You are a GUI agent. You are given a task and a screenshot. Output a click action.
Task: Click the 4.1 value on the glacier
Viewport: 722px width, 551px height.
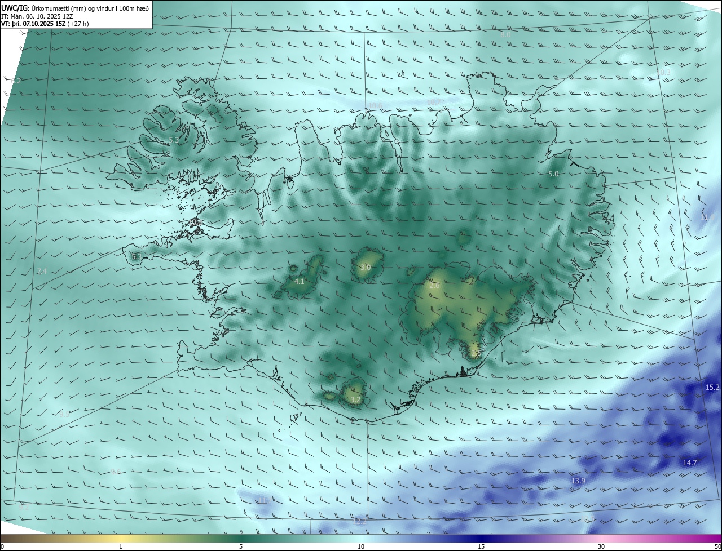pos(300,281)
